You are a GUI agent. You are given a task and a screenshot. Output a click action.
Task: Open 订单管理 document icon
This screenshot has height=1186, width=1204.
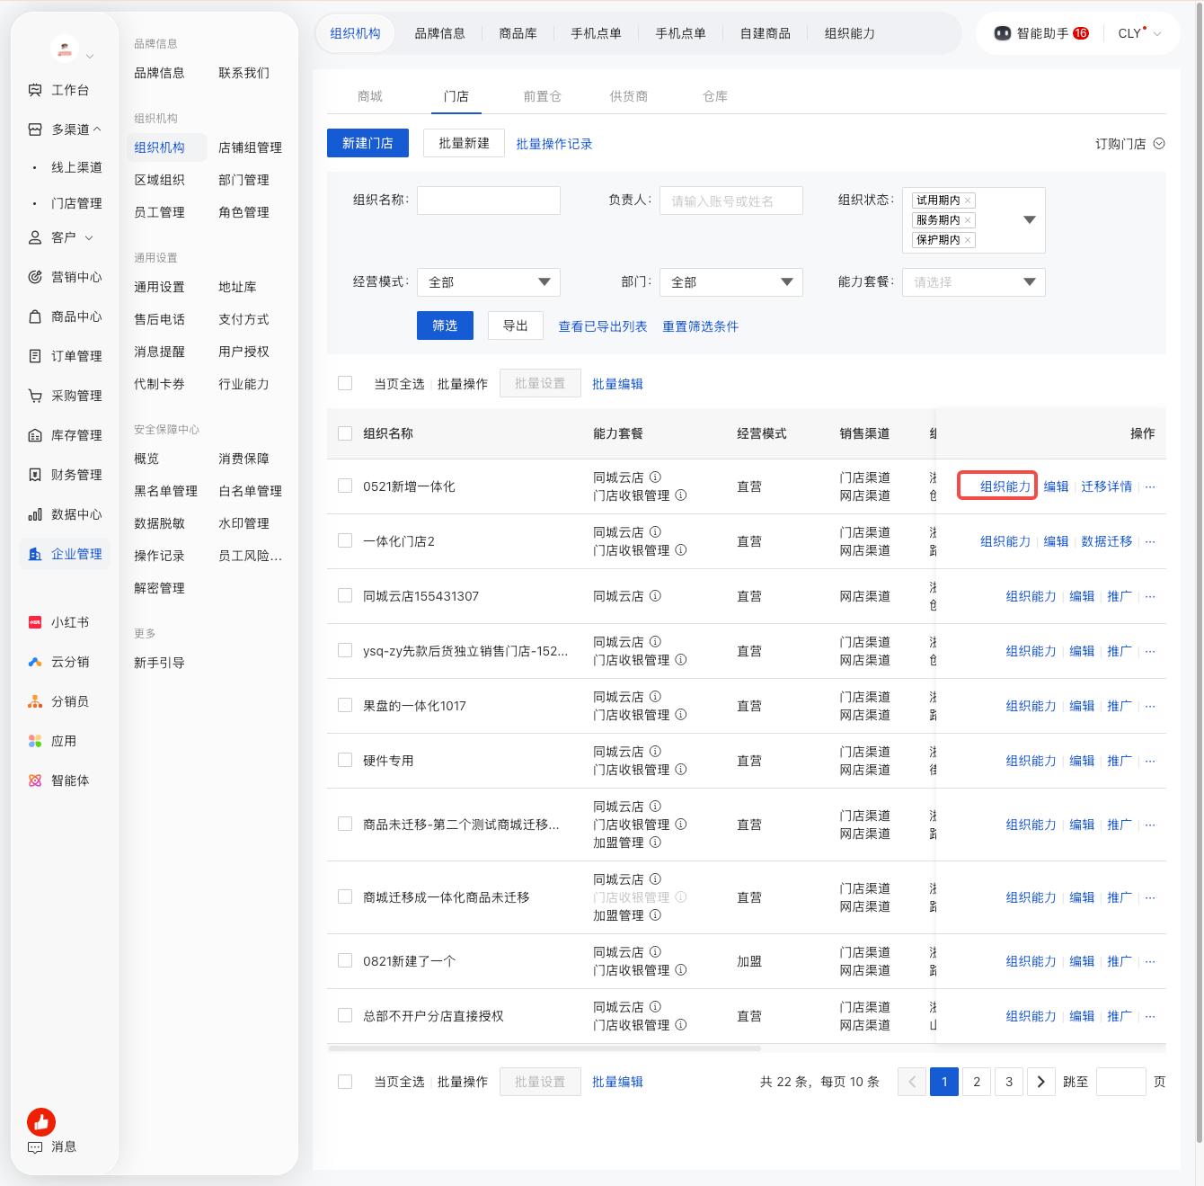[x=35, y=356]
